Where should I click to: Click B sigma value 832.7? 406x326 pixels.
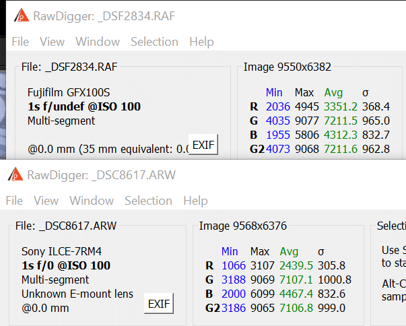pyautogui.click(x=376, y=135)
